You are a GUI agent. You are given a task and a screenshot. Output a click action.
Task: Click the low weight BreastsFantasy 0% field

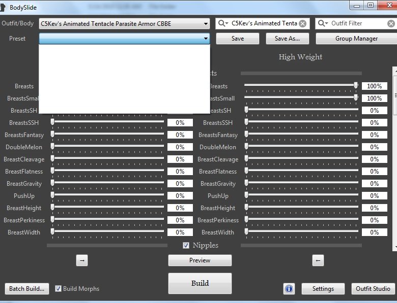(180, 135)
